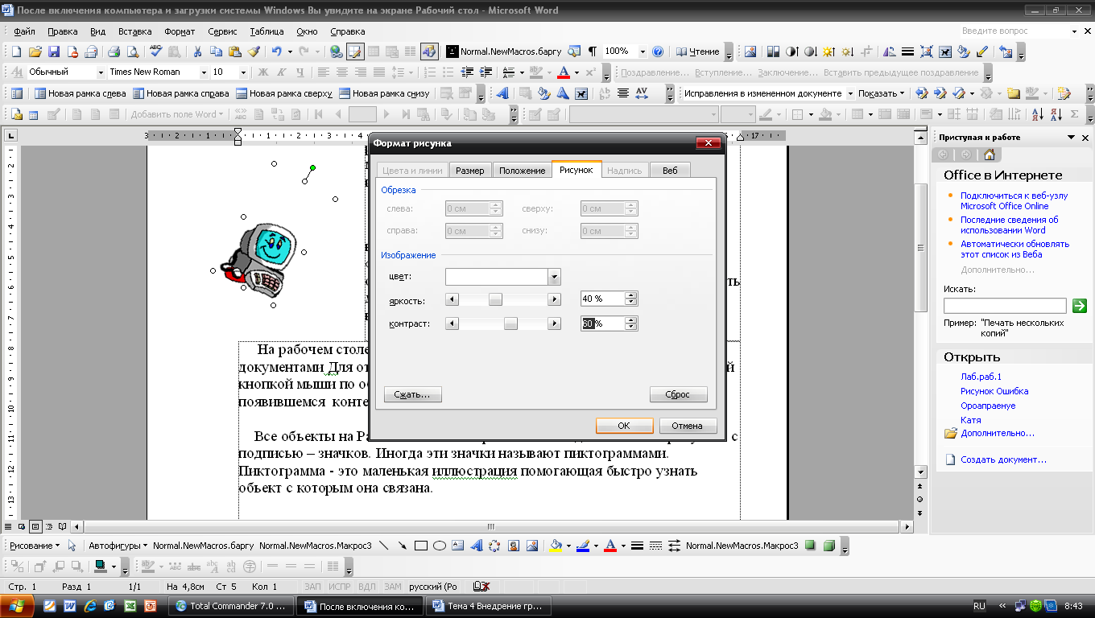Viewport: 1095px width, 618px height.
Task: Click the Искать search input field
Action: pos(1005,306)
